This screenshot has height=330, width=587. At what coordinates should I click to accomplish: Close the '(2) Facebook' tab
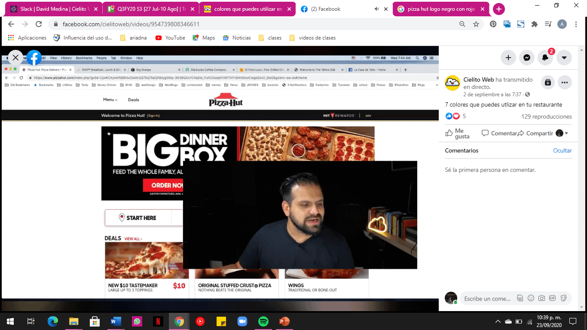pos(385,9)
